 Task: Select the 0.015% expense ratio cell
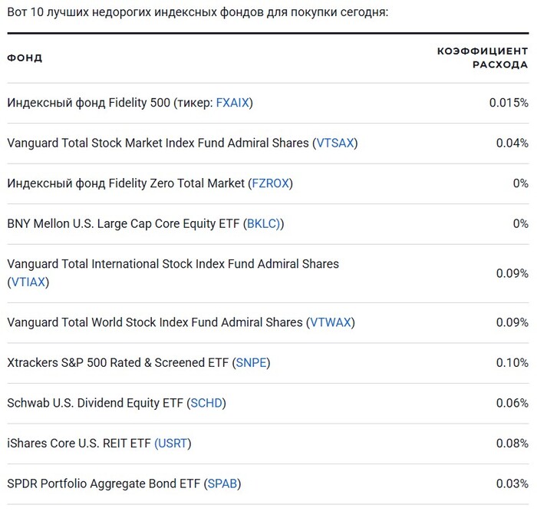[x=508, y=103]
